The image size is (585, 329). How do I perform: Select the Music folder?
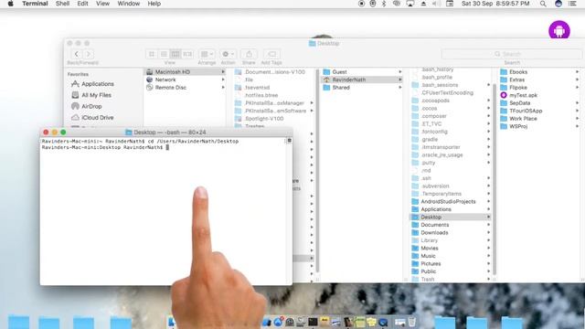pyautogui.click(x=451, y=256)
